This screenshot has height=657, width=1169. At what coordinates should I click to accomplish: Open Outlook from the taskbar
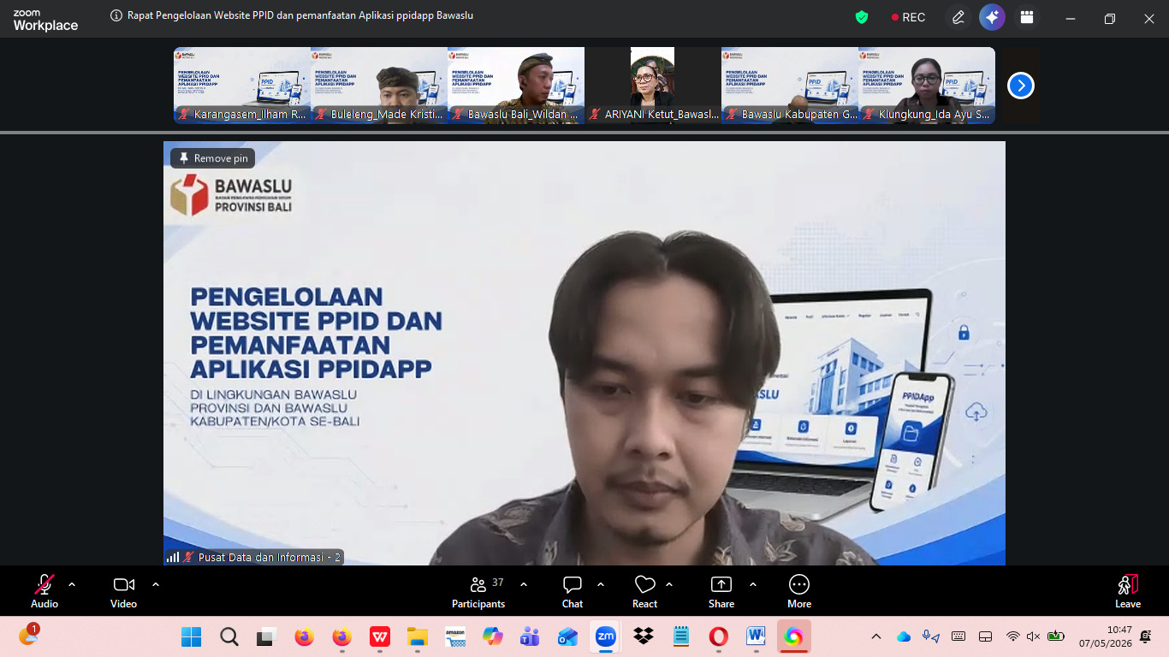click(567, 636)
